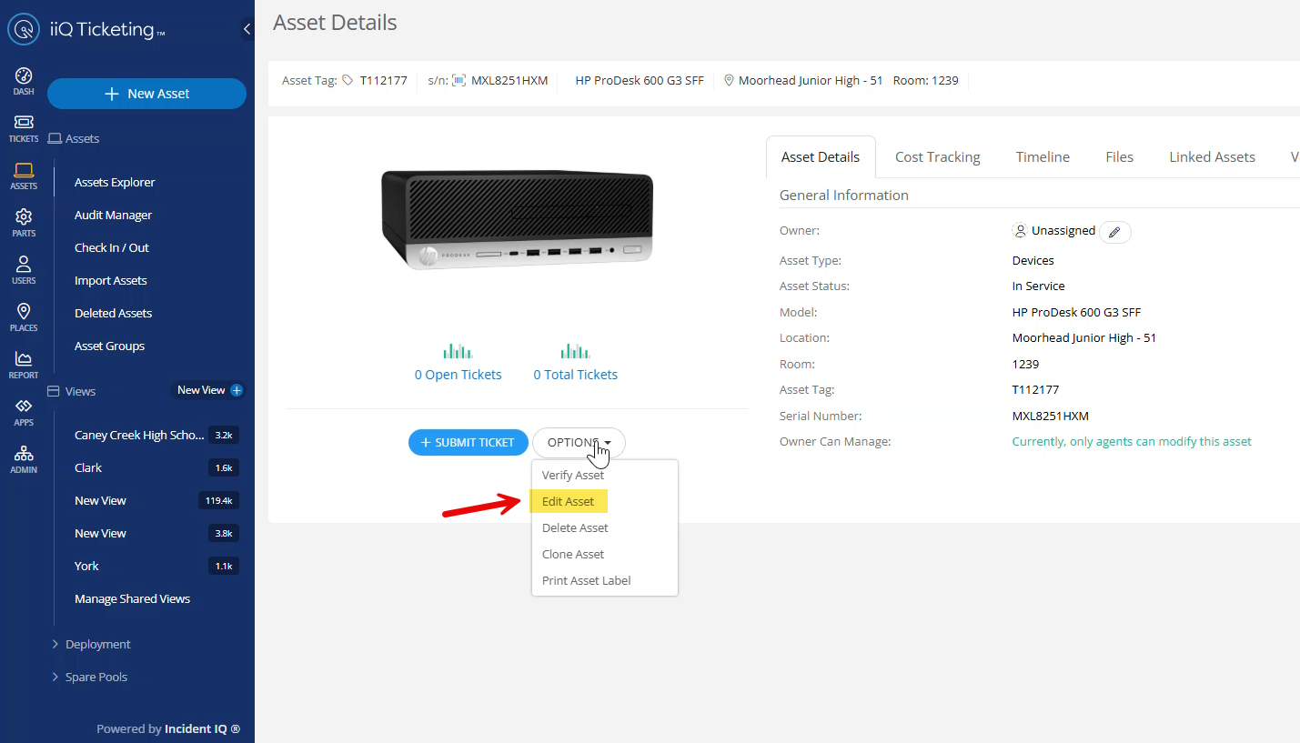Open the Users sidebar icon
This screenshot has height=743, width=1300.
coord(24,268)
